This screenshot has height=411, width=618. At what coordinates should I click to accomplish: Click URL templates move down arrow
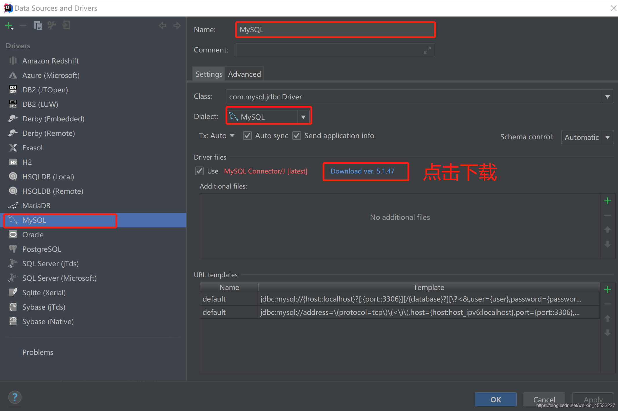tap(608, 333)
